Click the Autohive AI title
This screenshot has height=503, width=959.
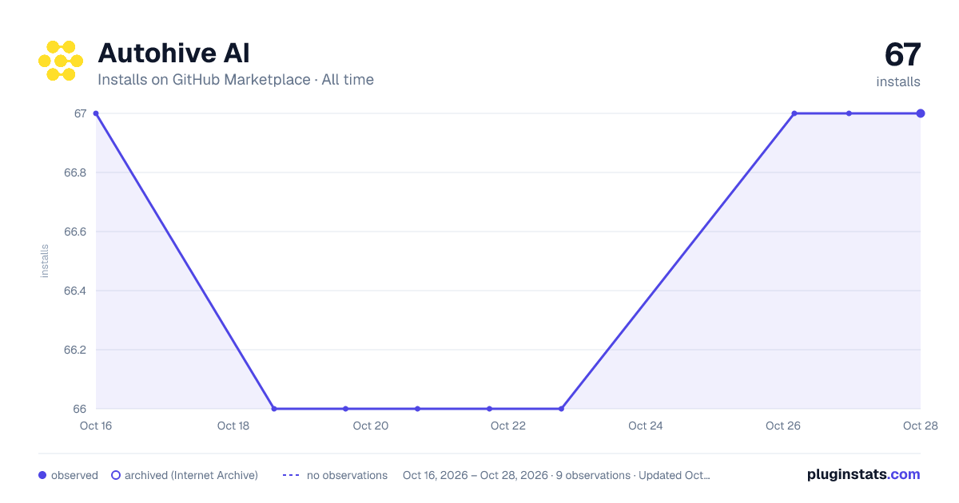click(x=173, y=53)
